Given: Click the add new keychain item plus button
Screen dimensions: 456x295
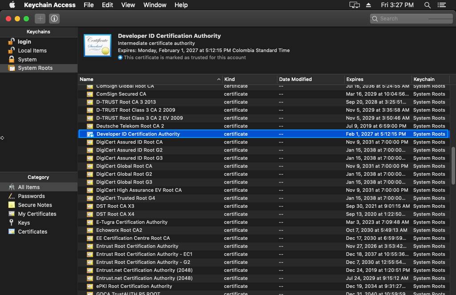Looking at the screenshot, I should coord(40,19).
